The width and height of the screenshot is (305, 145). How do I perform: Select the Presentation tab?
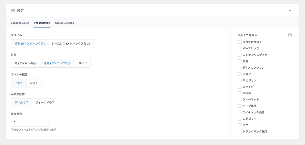pyautogui.click(x=42, y=23)
